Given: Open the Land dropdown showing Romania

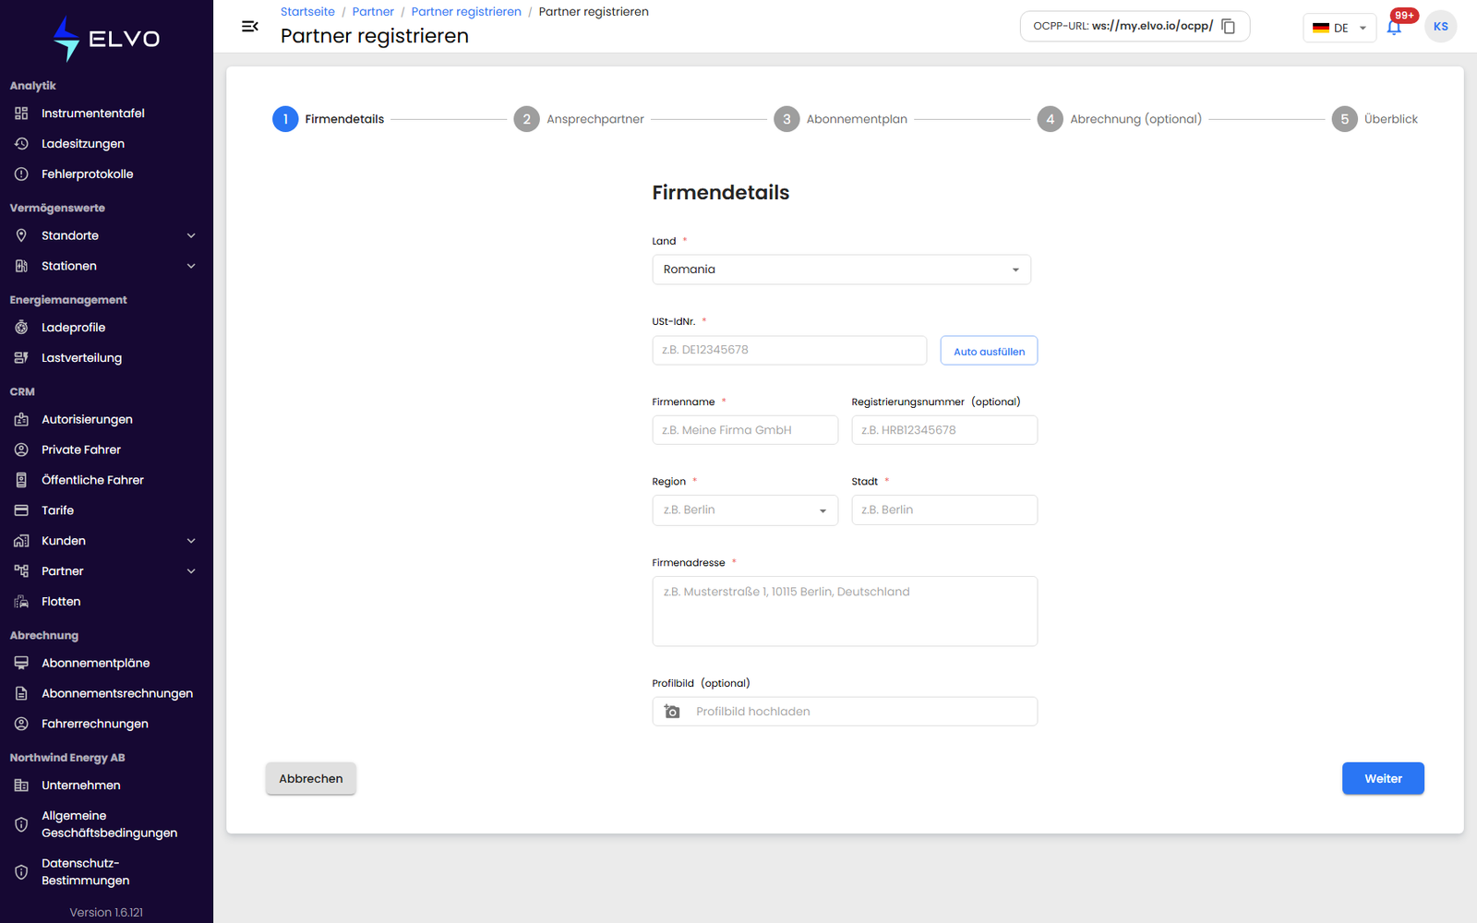Looking at the screenshot, I should [x=841, y=270].
